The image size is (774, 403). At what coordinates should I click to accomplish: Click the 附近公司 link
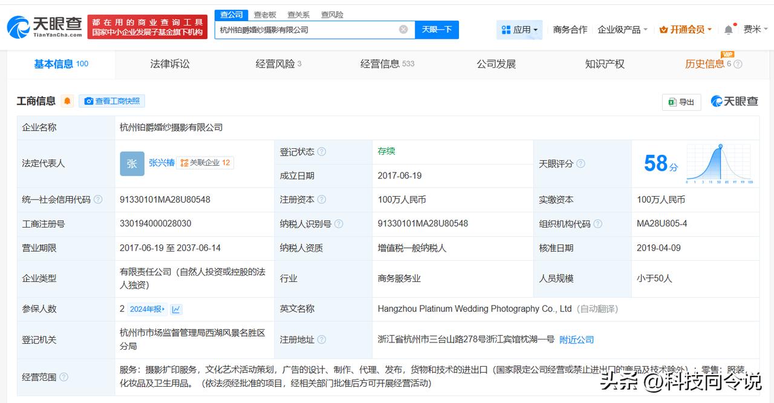click(576, 340)
